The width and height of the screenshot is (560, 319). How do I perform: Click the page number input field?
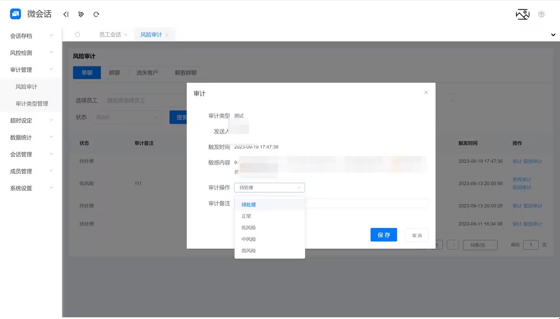click(531, 244)
